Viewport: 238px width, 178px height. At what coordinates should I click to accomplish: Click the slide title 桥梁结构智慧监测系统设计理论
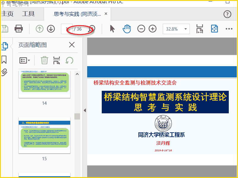[x=165, y=97]
